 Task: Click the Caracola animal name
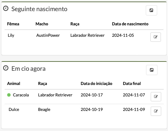tap(21, 95)
